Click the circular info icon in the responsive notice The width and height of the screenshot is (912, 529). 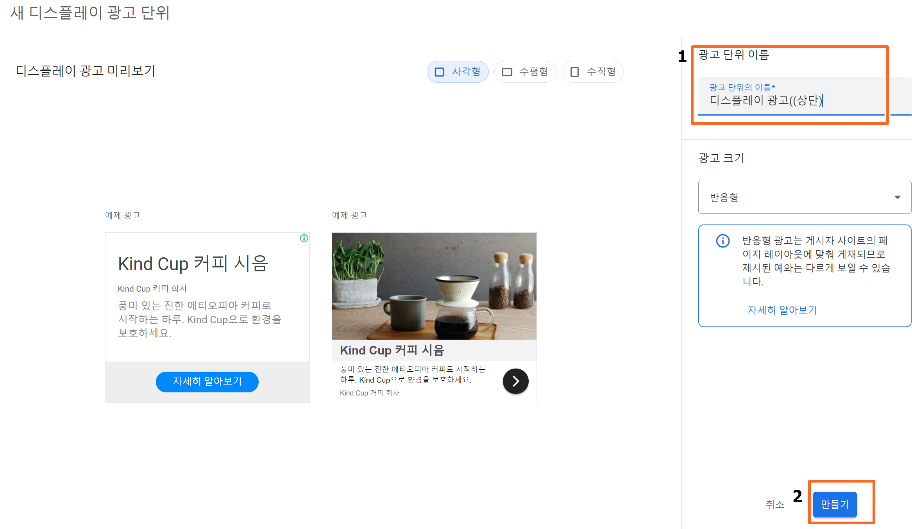tap(724, 241)
